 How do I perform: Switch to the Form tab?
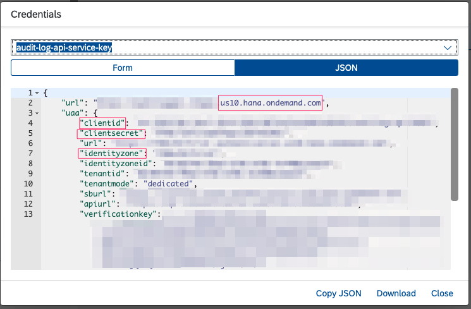[x=123, y=68]
